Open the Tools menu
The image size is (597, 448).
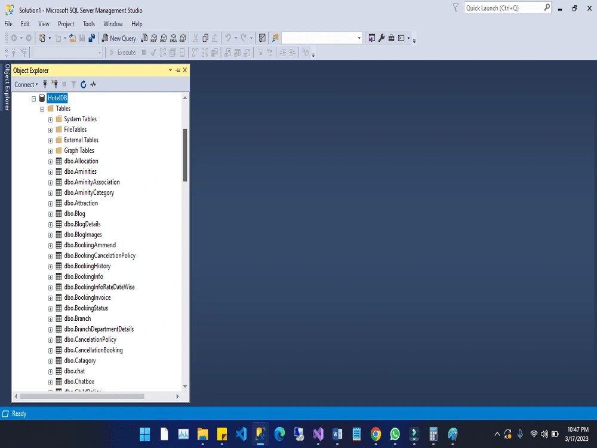(89, 24)
